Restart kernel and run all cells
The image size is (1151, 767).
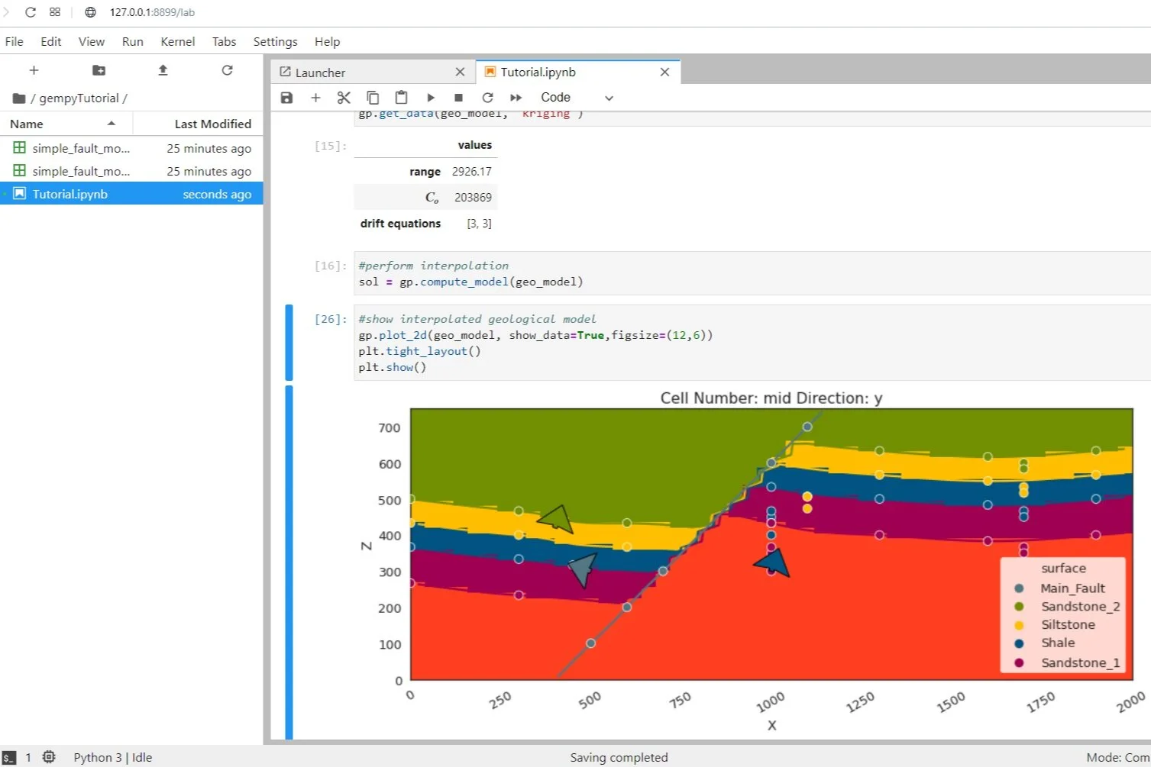tap(516, 97)
